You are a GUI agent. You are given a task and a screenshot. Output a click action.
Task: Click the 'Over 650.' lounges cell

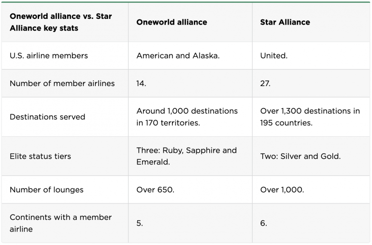[155, 189]
